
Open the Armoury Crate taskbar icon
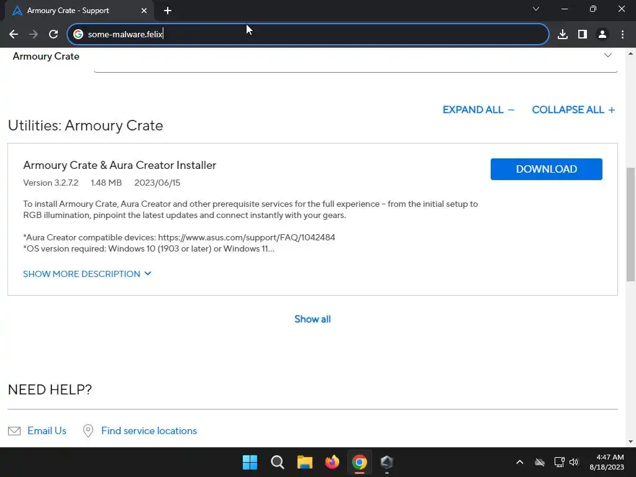click(x=386, y=462)
